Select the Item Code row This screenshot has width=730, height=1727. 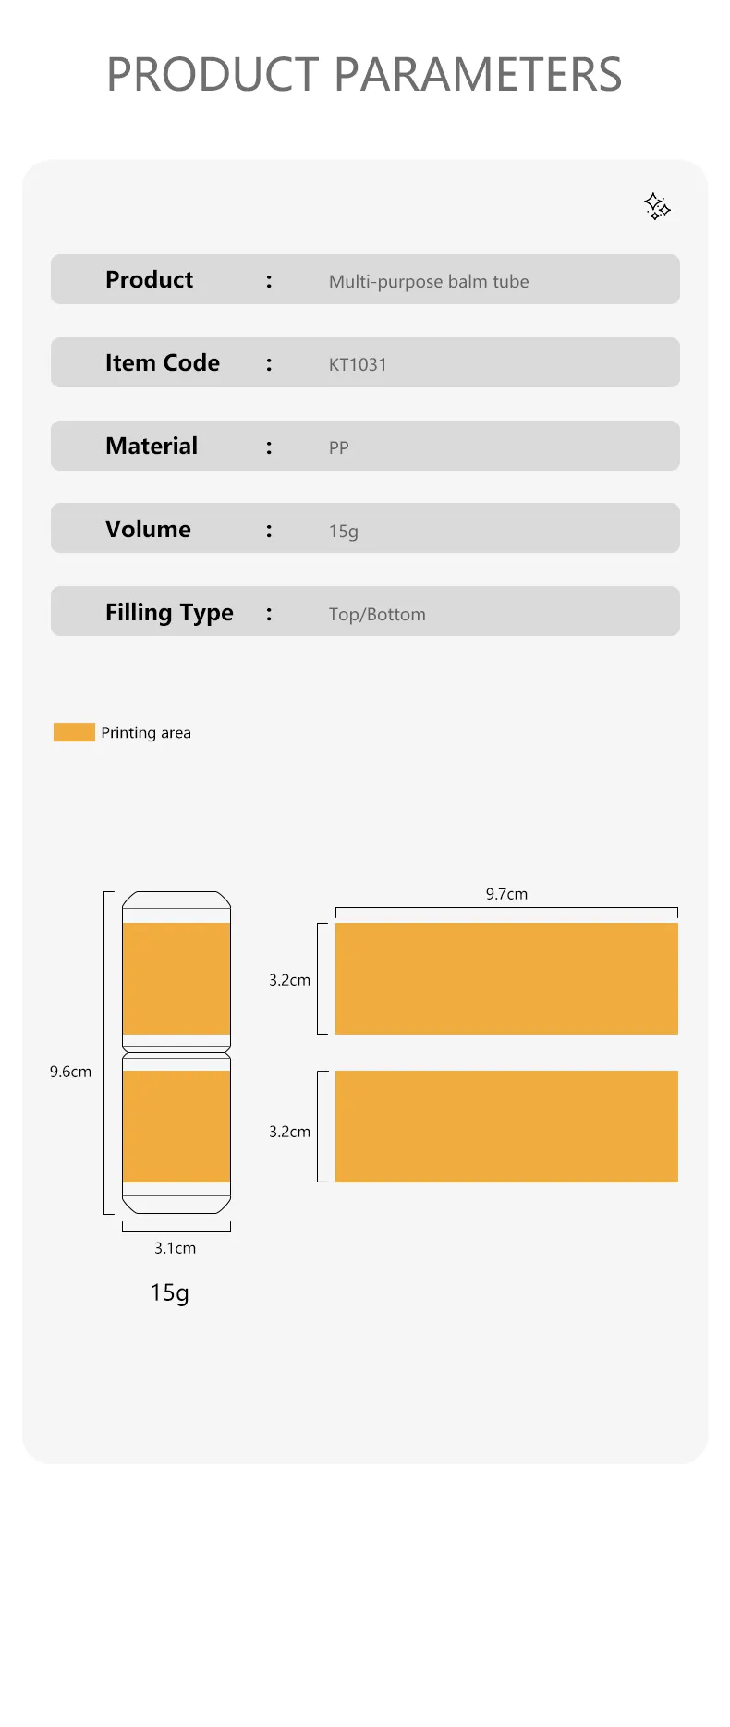365,362
